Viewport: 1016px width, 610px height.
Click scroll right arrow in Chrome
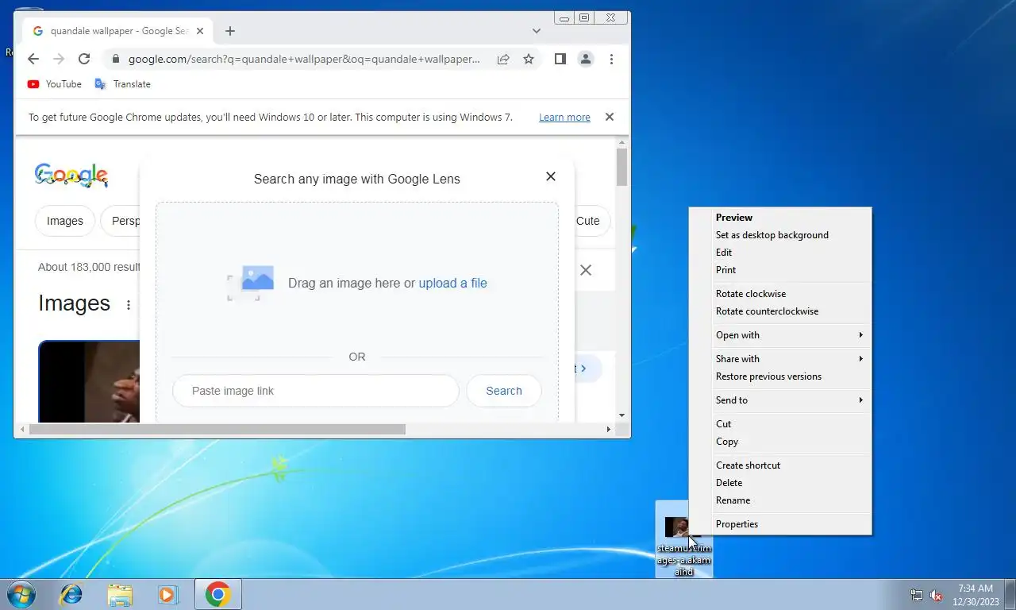[609, 429]
